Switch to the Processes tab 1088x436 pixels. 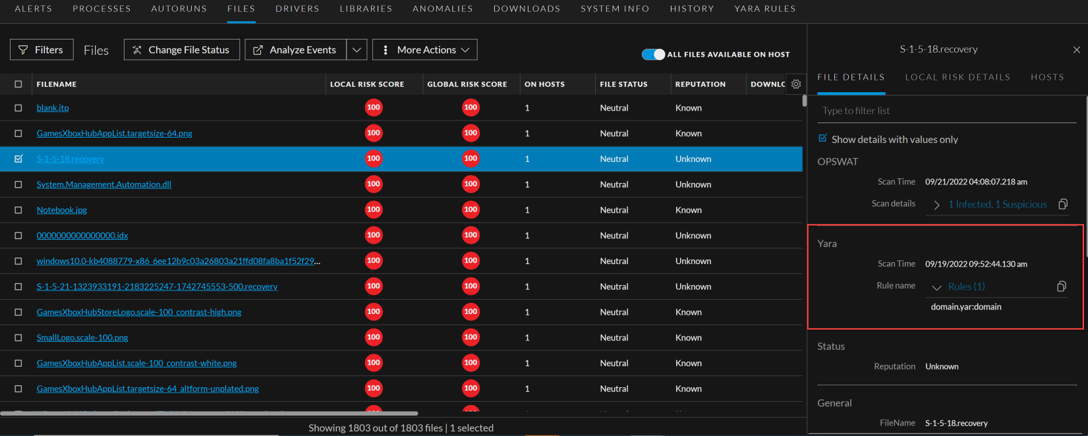pyautogui.click(x=102, y=9)
